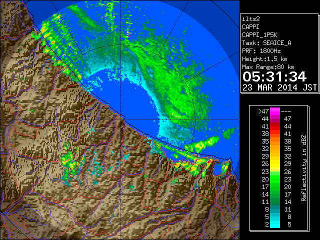The height and width of the screenshot is (240, 320).
Task: Click the 'Reflectivity in dBZ' axis label
Action: tap(303, 168)
